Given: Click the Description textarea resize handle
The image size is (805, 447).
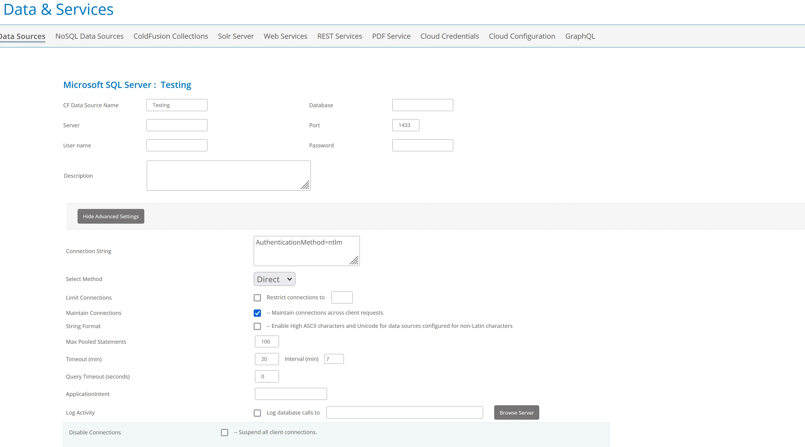Looking at the screenshot, I should click(305, 186).
